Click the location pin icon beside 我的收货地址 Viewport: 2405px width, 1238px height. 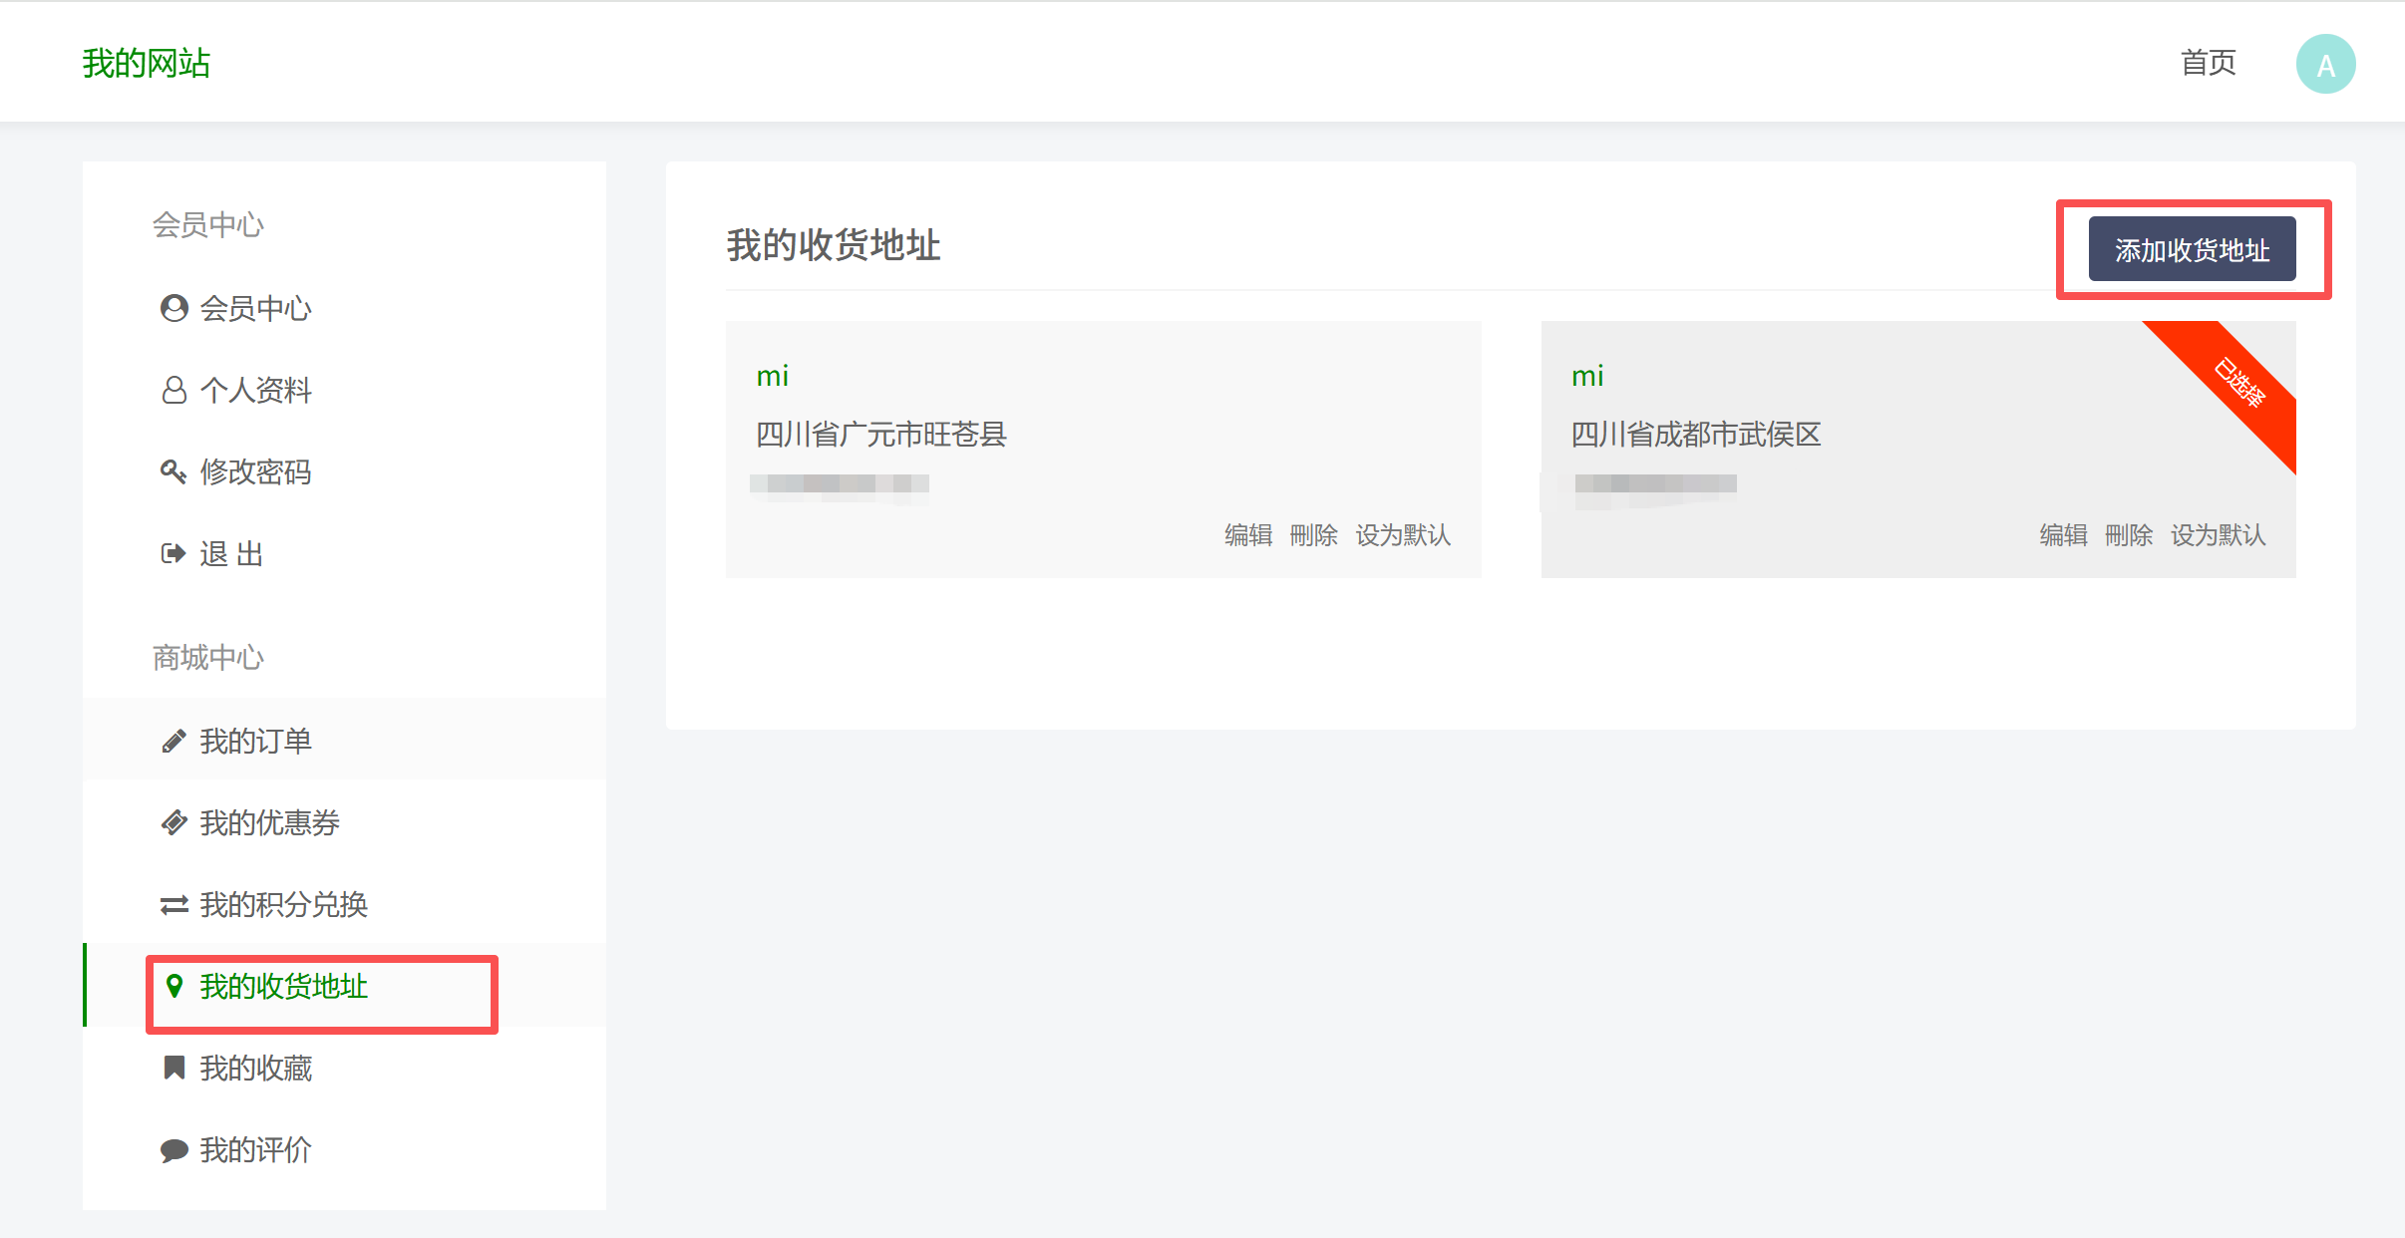[174, 986]
